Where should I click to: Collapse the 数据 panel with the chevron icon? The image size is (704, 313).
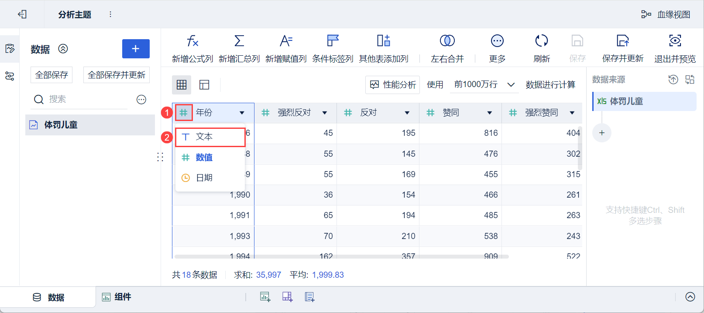click(x=63, y=49)
